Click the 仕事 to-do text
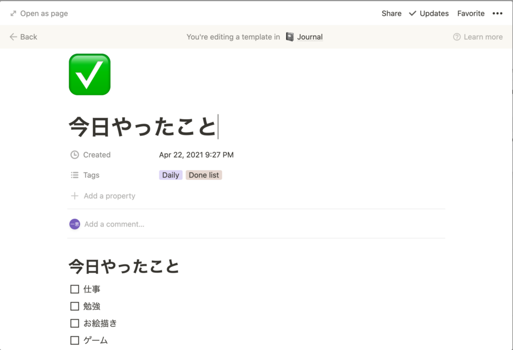Viewport: 513px width, 350px height. [x=92, y=289]
